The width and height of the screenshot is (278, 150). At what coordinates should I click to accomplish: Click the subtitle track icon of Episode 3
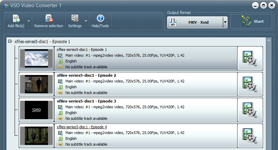61,118
